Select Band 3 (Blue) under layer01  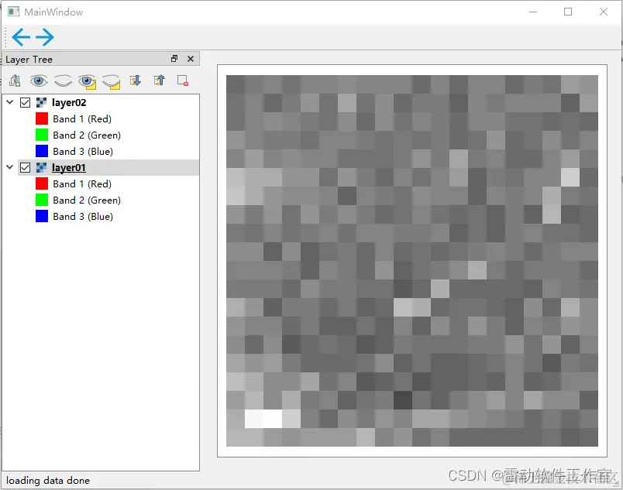83,217
